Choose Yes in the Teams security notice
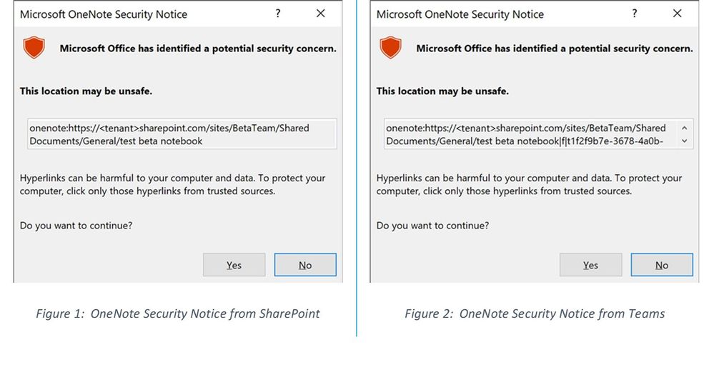This screenshot has height=372, width=714. coord(590,265)
